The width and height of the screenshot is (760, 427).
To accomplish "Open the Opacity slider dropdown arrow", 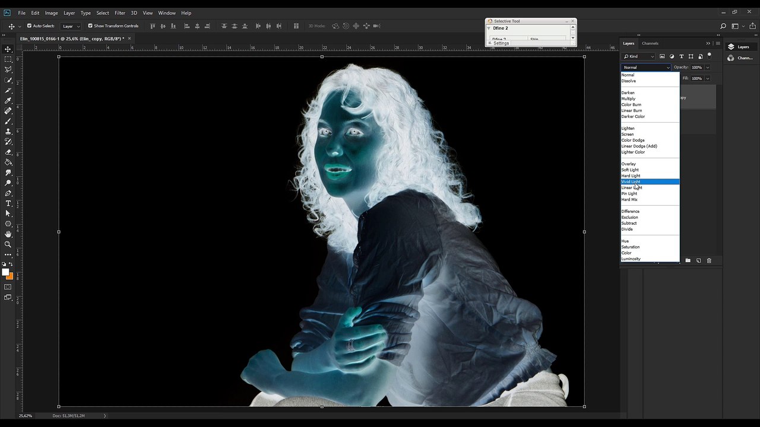I will [x=707, y=68].
